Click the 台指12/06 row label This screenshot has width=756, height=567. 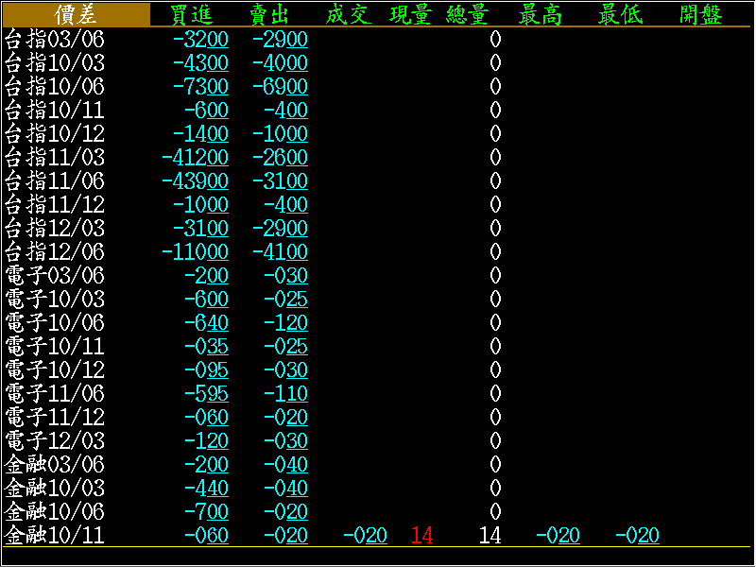point(55,252)
